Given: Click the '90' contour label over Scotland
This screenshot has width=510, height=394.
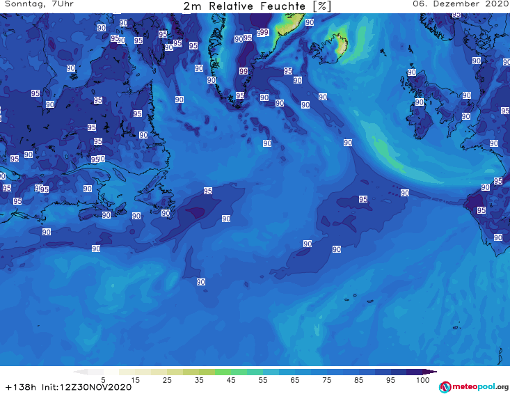Looking at the screenshot, I should [412, 72].
